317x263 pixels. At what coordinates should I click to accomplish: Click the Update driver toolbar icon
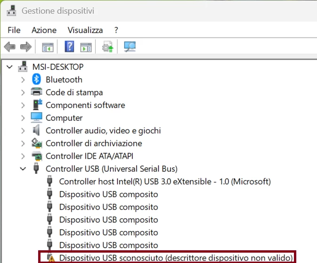[108, 47]
